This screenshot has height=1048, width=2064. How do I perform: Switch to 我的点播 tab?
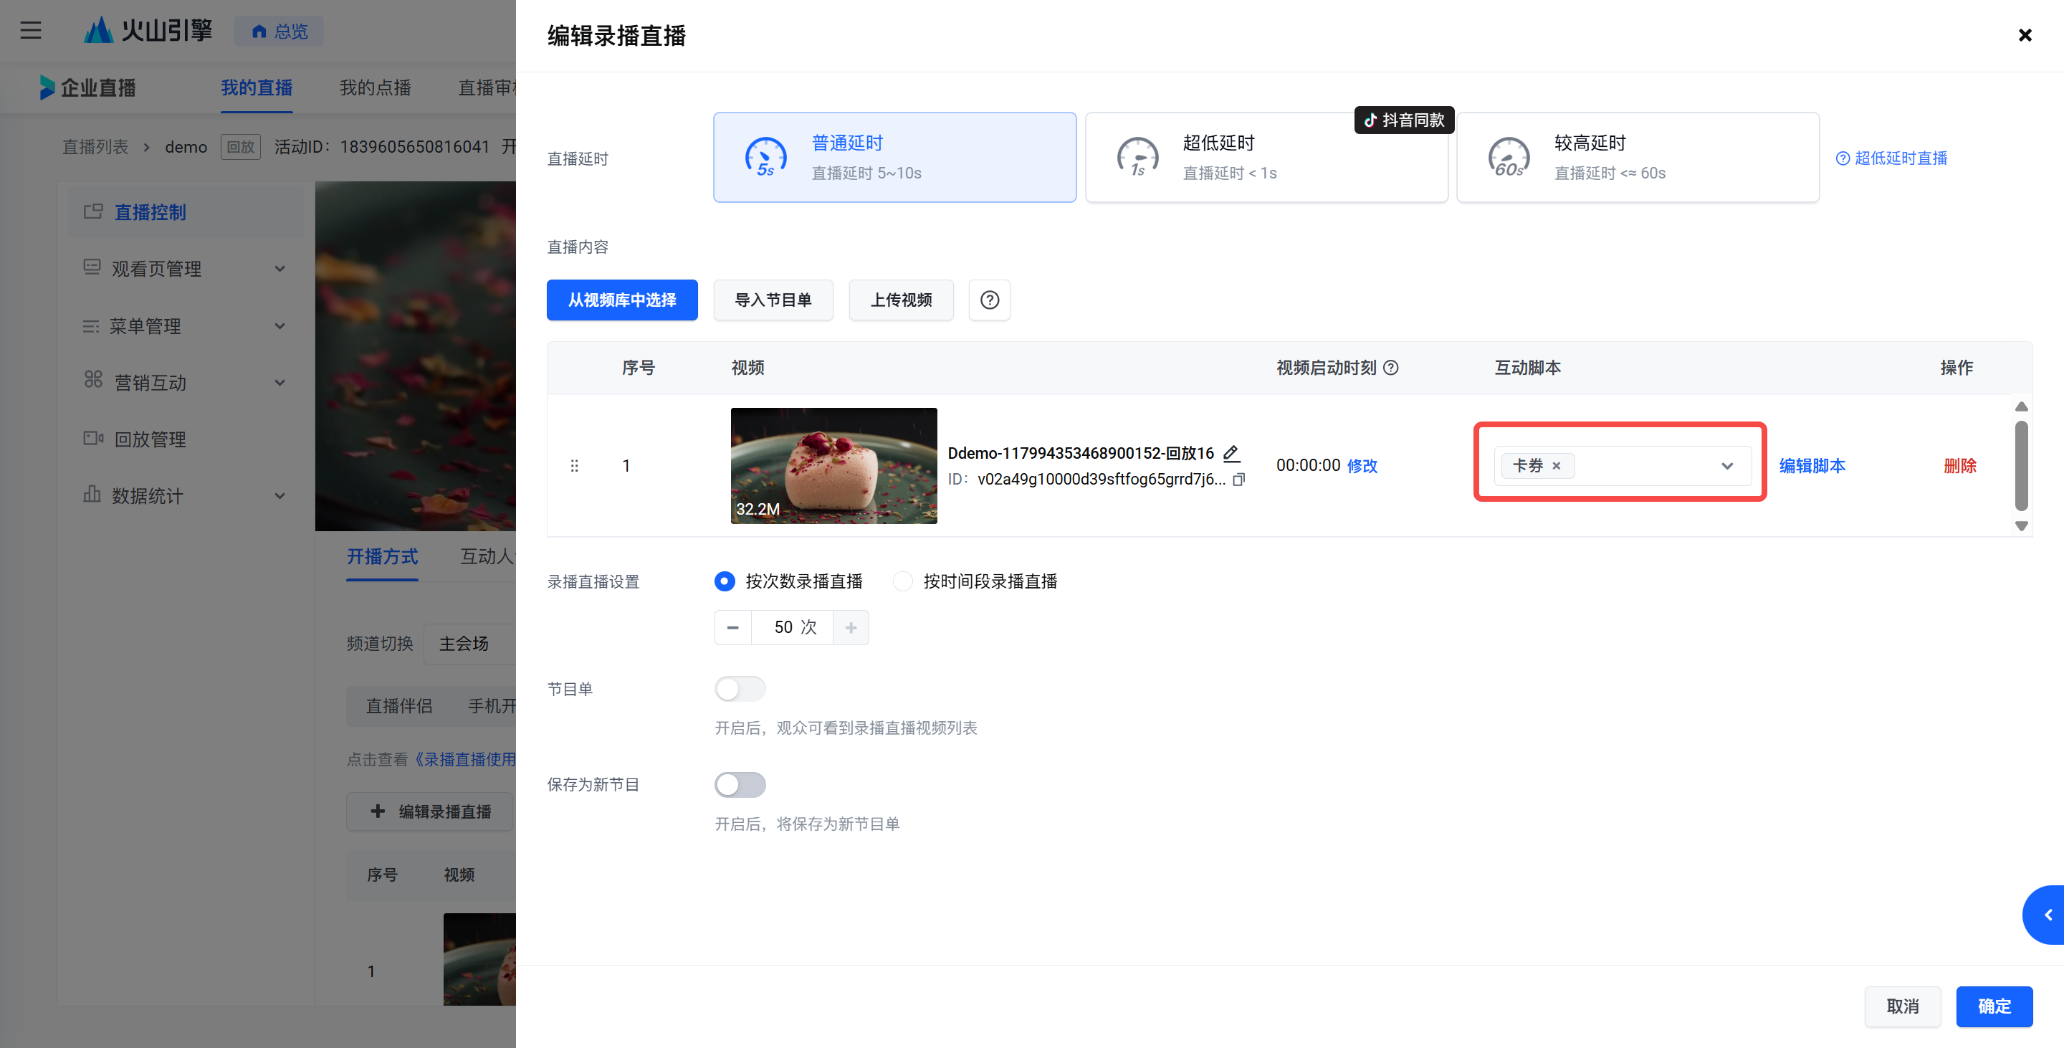tap(375, 87)
